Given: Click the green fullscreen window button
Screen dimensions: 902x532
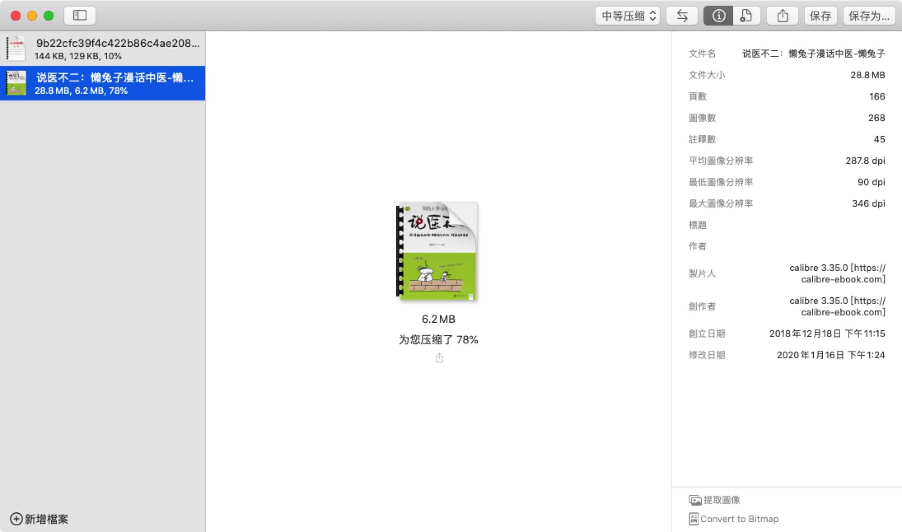Looking at the screenshot, I should [49, 16].
